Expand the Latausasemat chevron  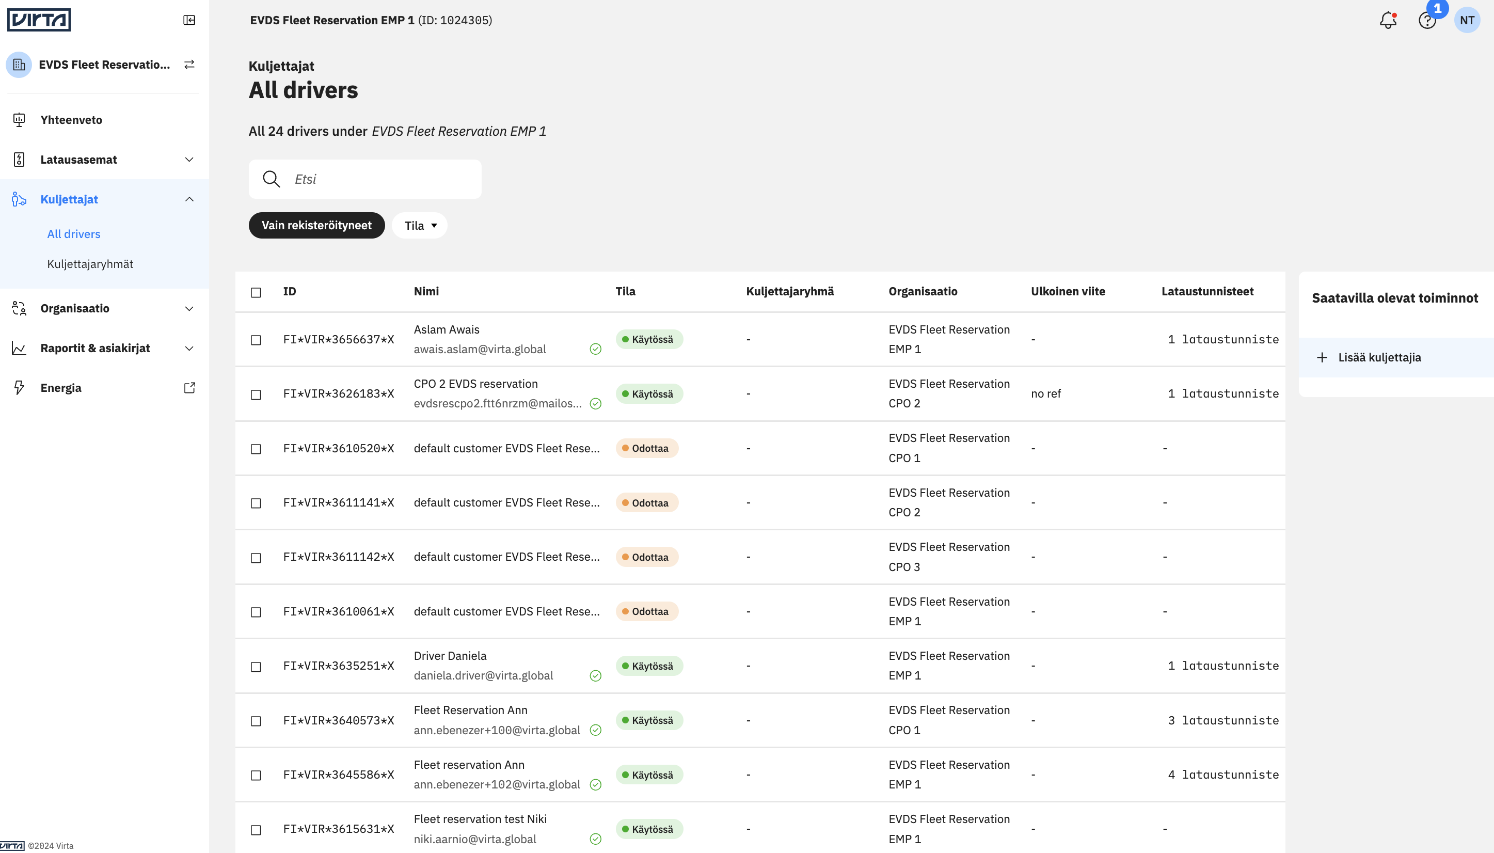click(189, 160)
